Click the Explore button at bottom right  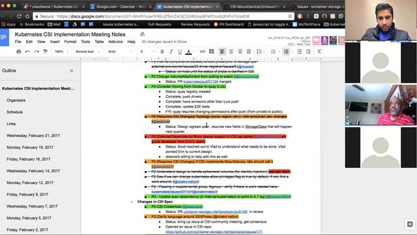tap(410, 224)
